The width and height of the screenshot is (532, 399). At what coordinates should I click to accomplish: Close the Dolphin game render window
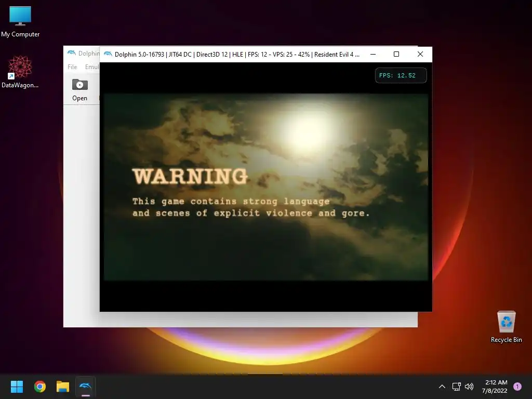point(420,54)
